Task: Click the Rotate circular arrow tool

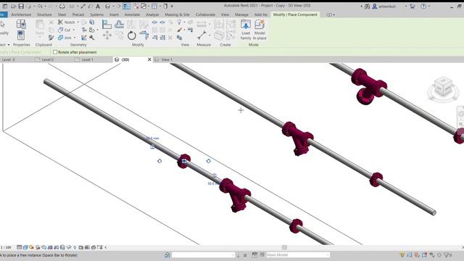Action: (132, 36)
